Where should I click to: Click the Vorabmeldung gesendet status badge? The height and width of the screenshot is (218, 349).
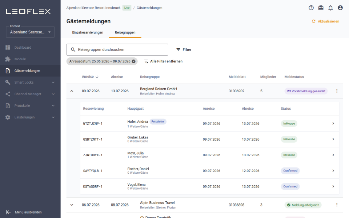coord(306,91)
